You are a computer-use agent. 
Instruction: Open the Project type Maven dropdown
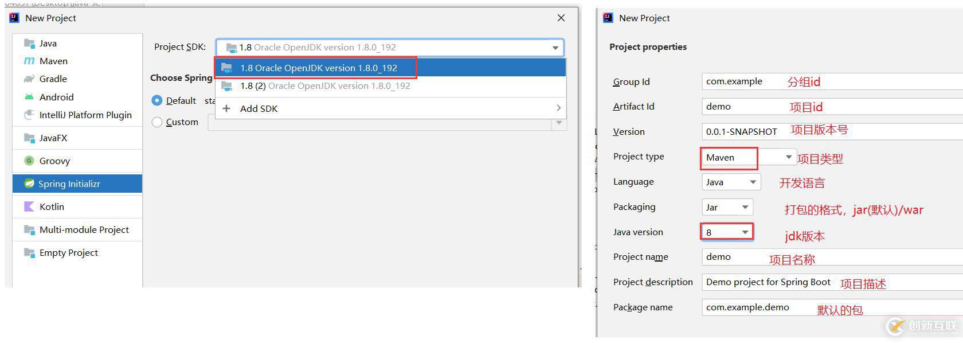pyautogui.click(x=748, y=157)
